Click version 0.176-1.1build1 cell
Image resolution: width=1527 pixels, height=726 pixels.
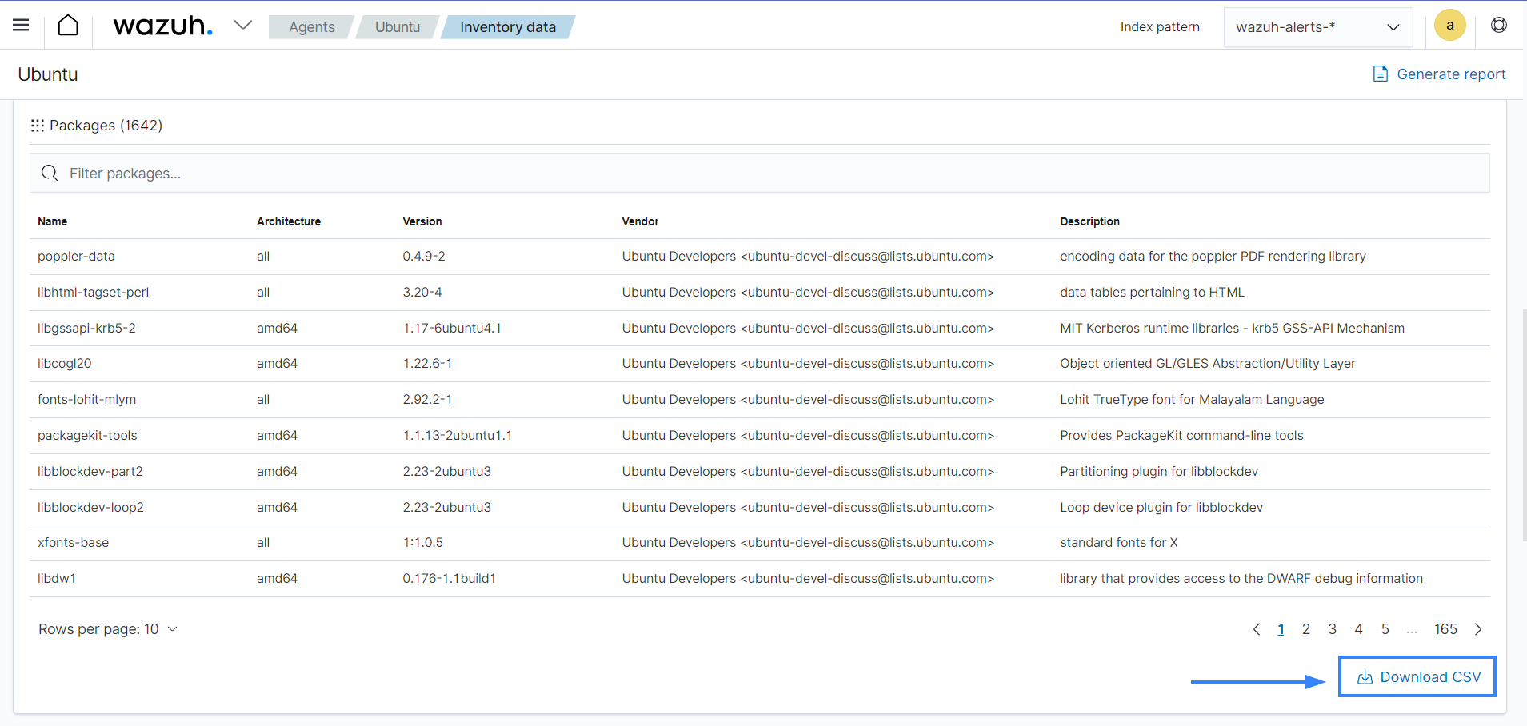click(x=450, y=579)
